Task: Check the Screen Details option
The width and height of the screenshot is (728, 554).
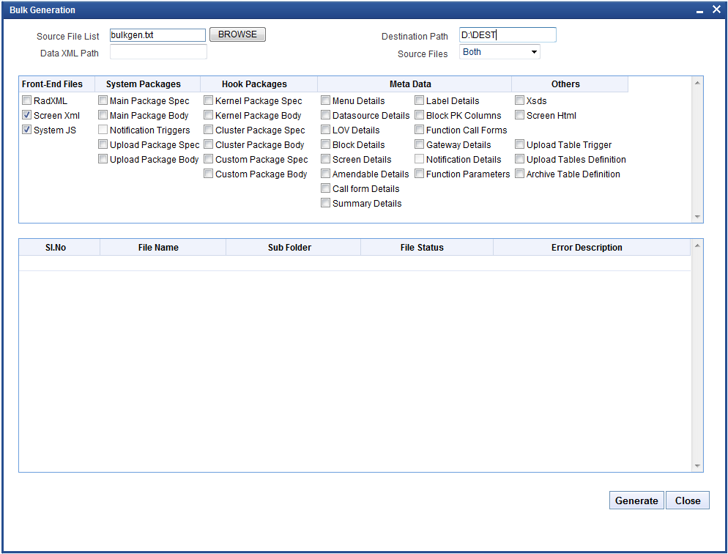Action: point(325,159)
